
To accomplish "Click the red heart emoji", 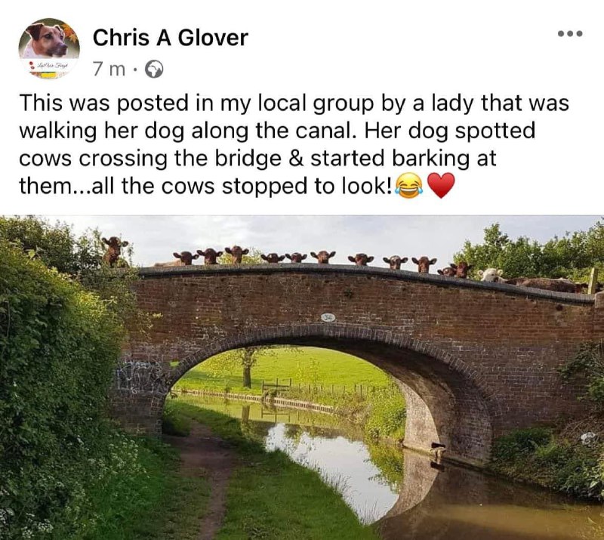I will (x=441, y=185).
